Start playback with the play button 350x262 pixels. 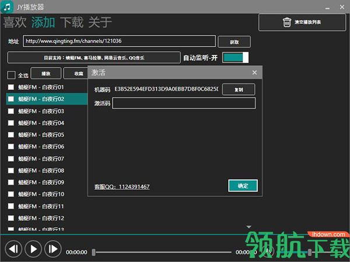(33, 249)
